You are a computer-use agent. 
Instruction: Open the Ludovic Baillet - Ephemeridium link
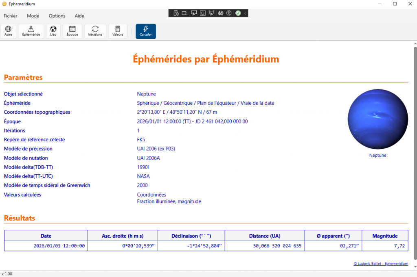tap(381, 263)
